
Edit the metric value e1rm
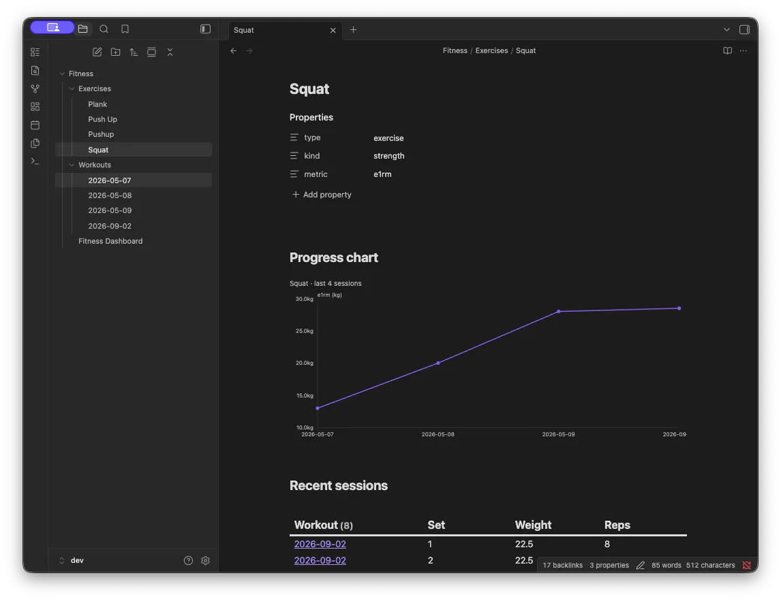pos(382,174)
